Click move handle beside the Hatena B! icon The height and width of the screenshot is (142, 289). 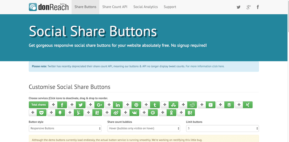[x=182, y=113]
